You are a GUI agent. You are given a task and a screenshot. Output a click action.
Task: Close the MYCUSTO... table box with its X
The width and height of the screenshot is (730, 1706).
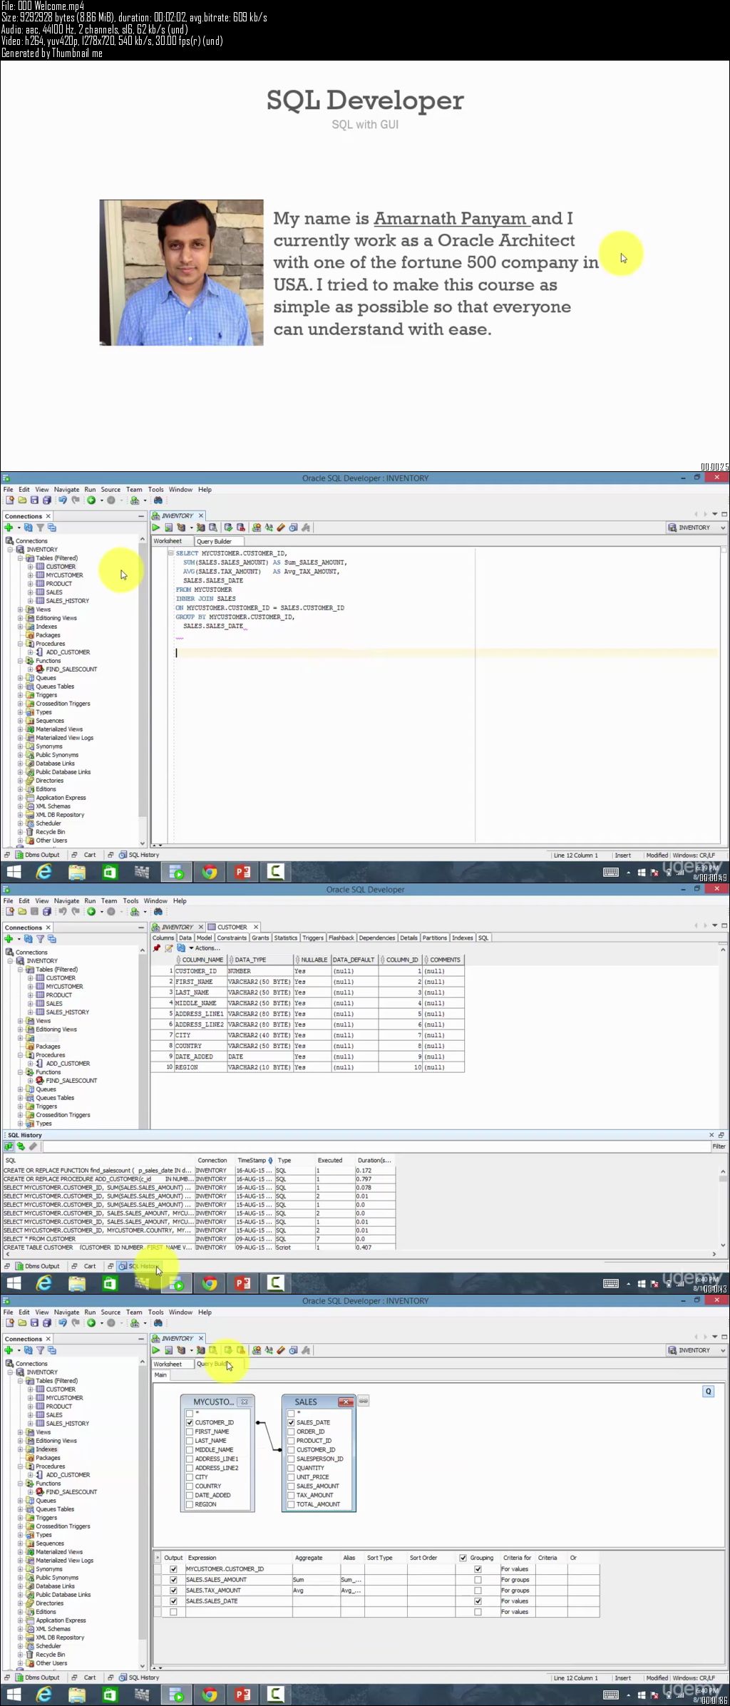(245, 1402)
